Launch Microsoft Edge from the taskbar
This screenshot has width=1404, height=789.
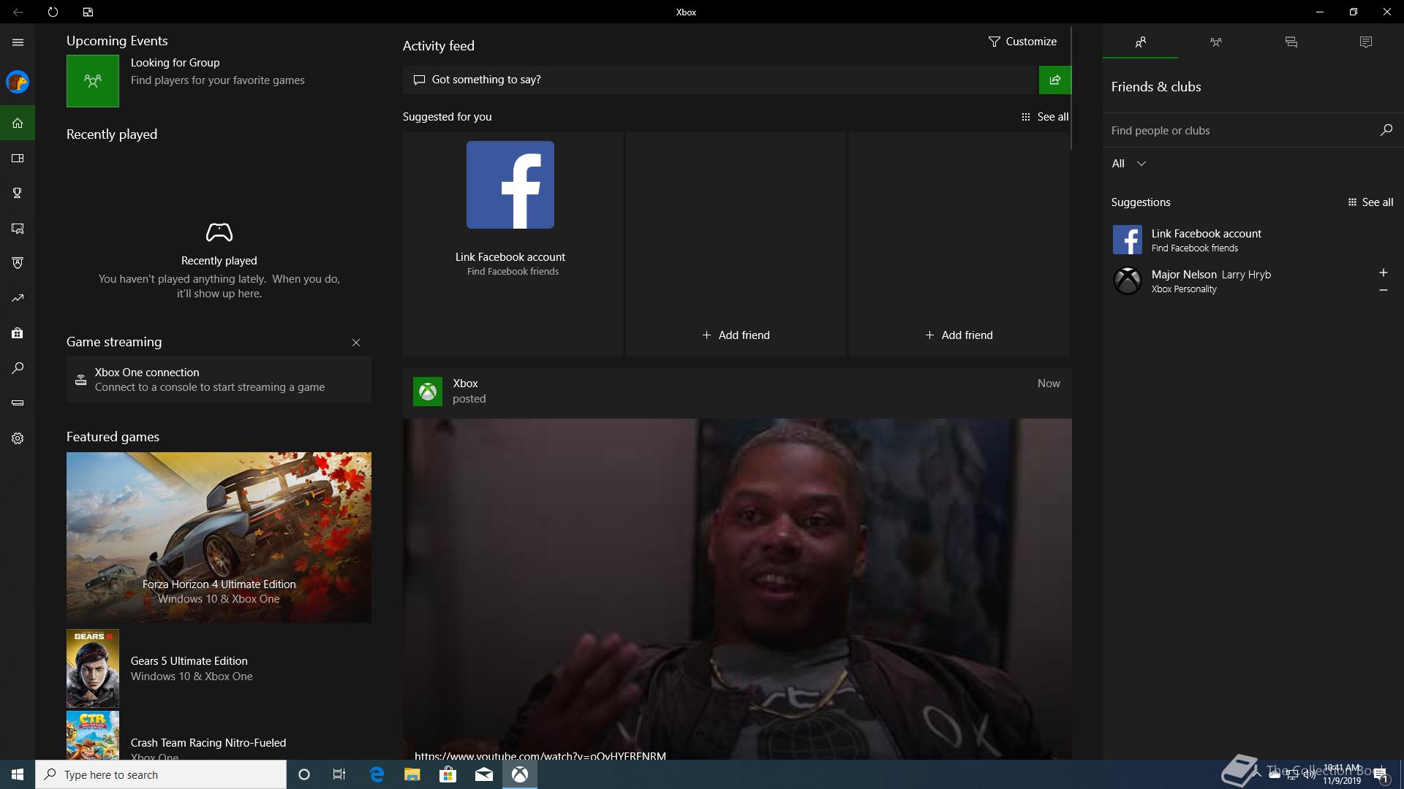click(x=377, y=774)
